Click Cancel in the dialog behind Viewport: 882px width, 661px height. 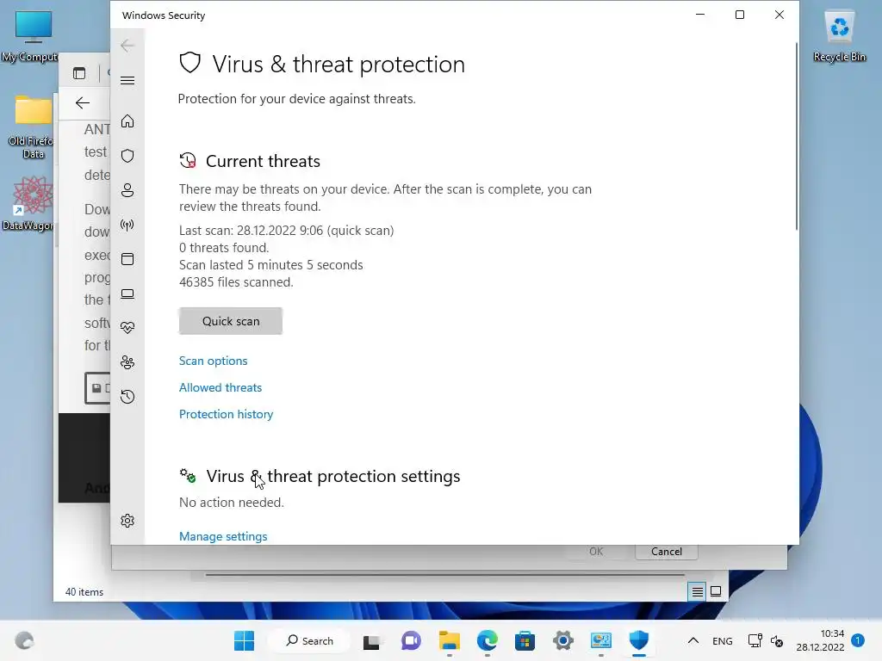tap(667, 552)
